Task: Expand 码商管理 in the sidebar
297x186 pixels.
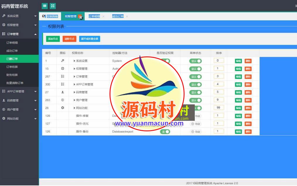Action: tap(19, 100)
